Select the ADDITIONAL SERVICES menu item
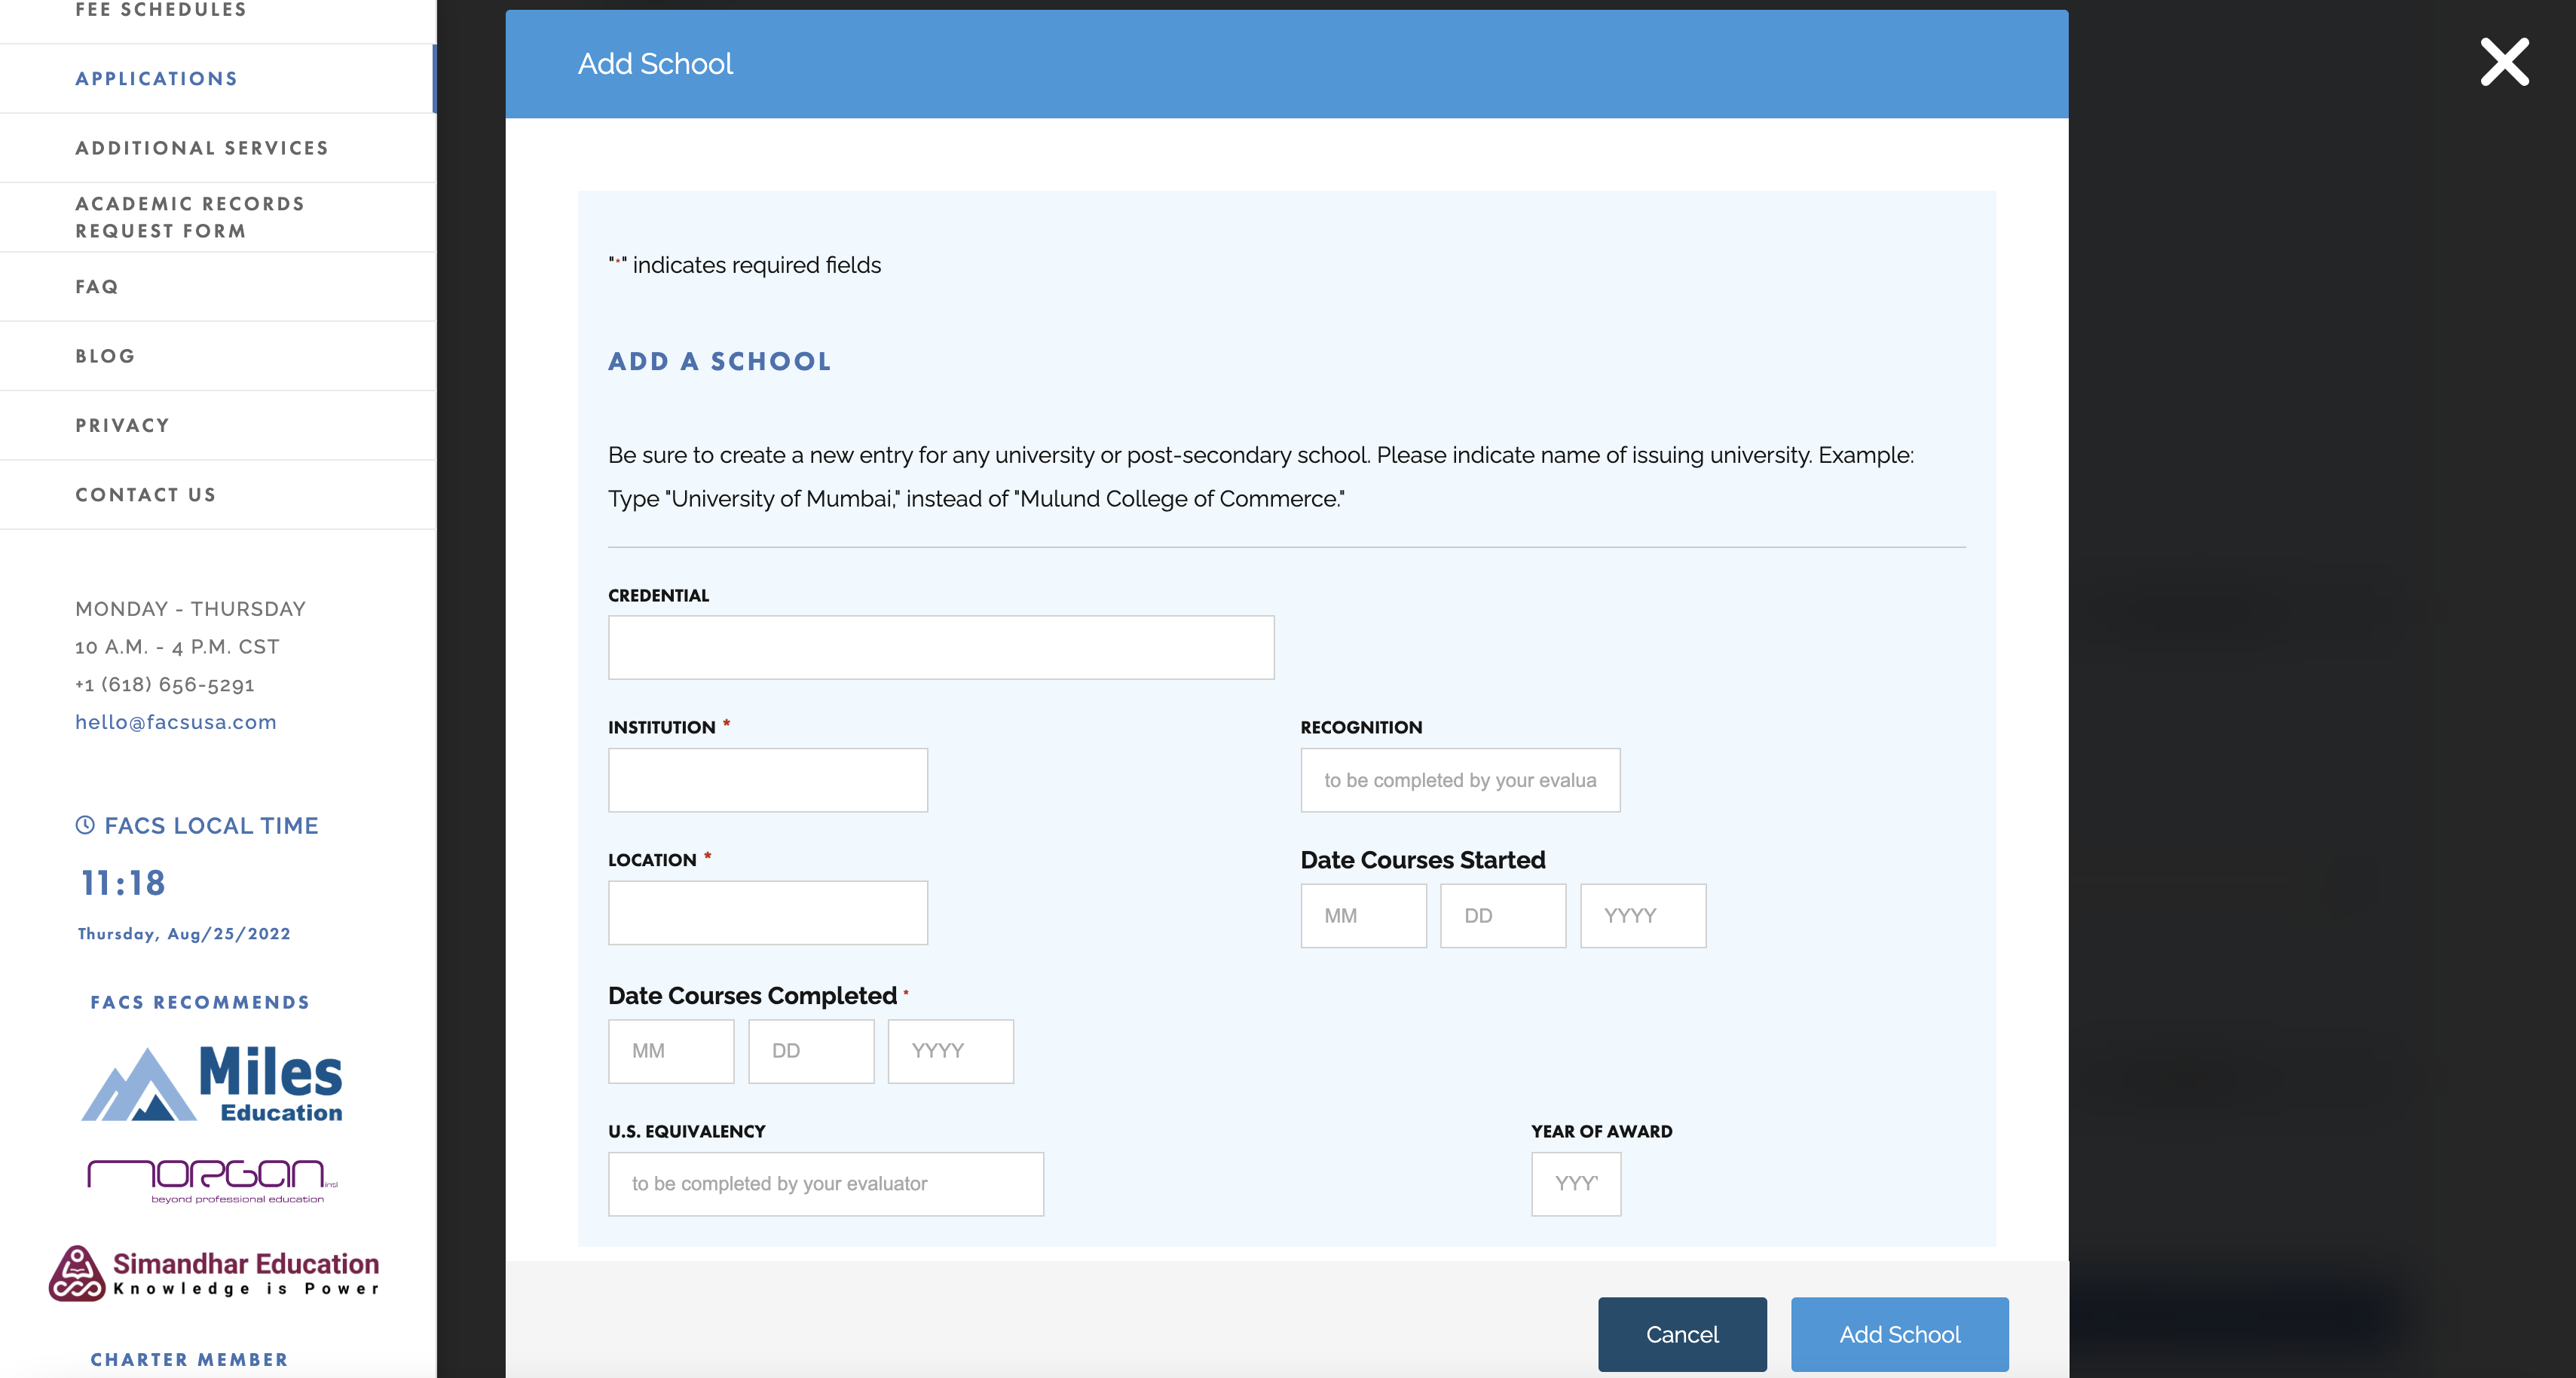The width and height of the screenshot is (2576, 1378). pos(201,146)
